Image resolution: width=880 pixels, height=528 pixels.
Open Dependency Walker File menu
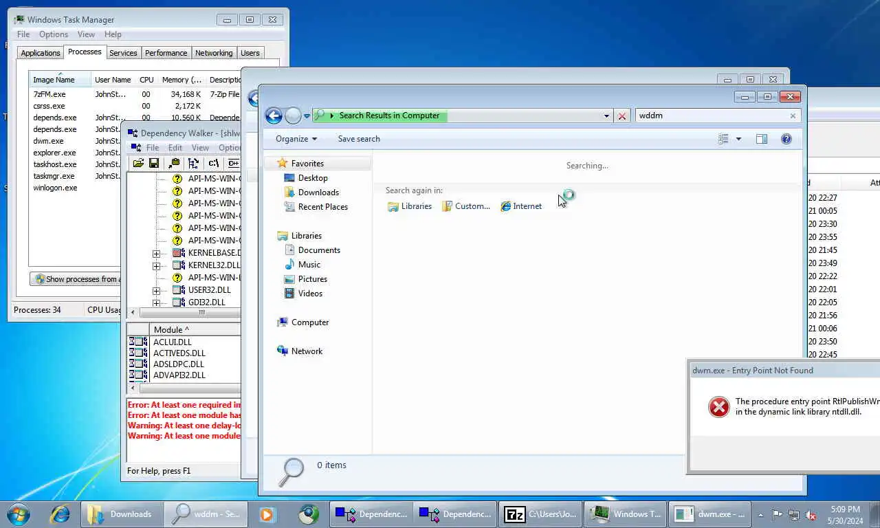coord(153,148)
